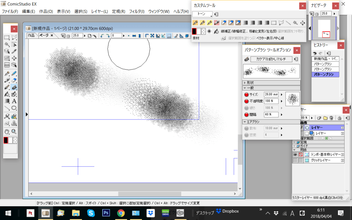
Task: Open 不透明度 value slider arrow
Action: tap(282, 101)
